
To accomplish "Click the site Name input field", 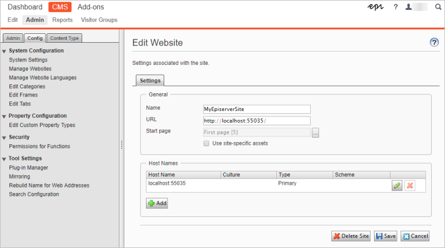I will [257, 109].
